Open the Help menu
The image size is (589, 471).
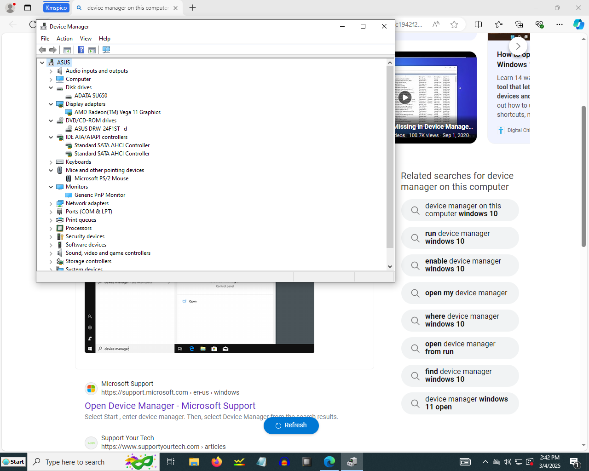pyautogui.click(x=104, y=39)
